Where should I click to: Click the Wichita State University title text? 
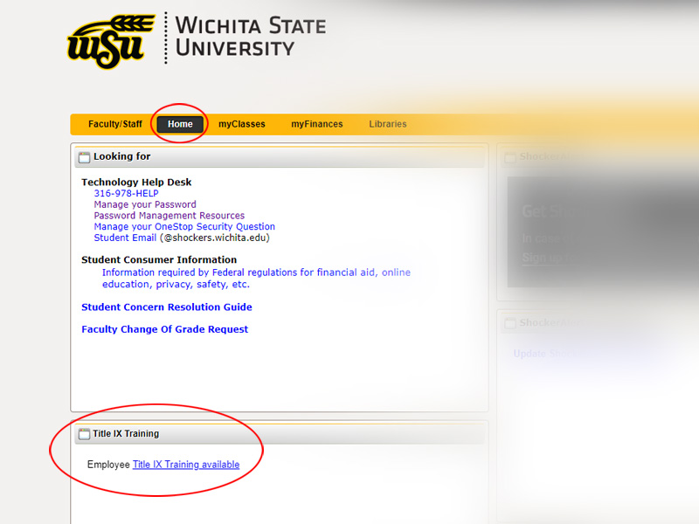[x=251, y=37]
